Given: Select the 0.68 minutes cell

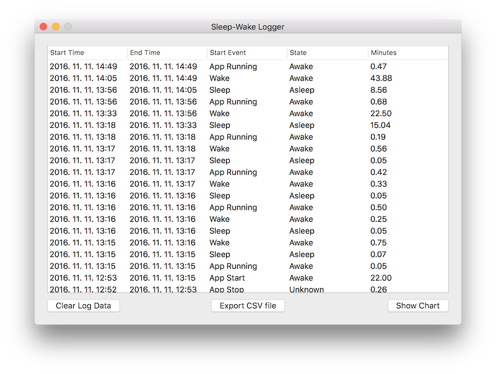Looking at the screenshot, I should [x=378, y=102].
